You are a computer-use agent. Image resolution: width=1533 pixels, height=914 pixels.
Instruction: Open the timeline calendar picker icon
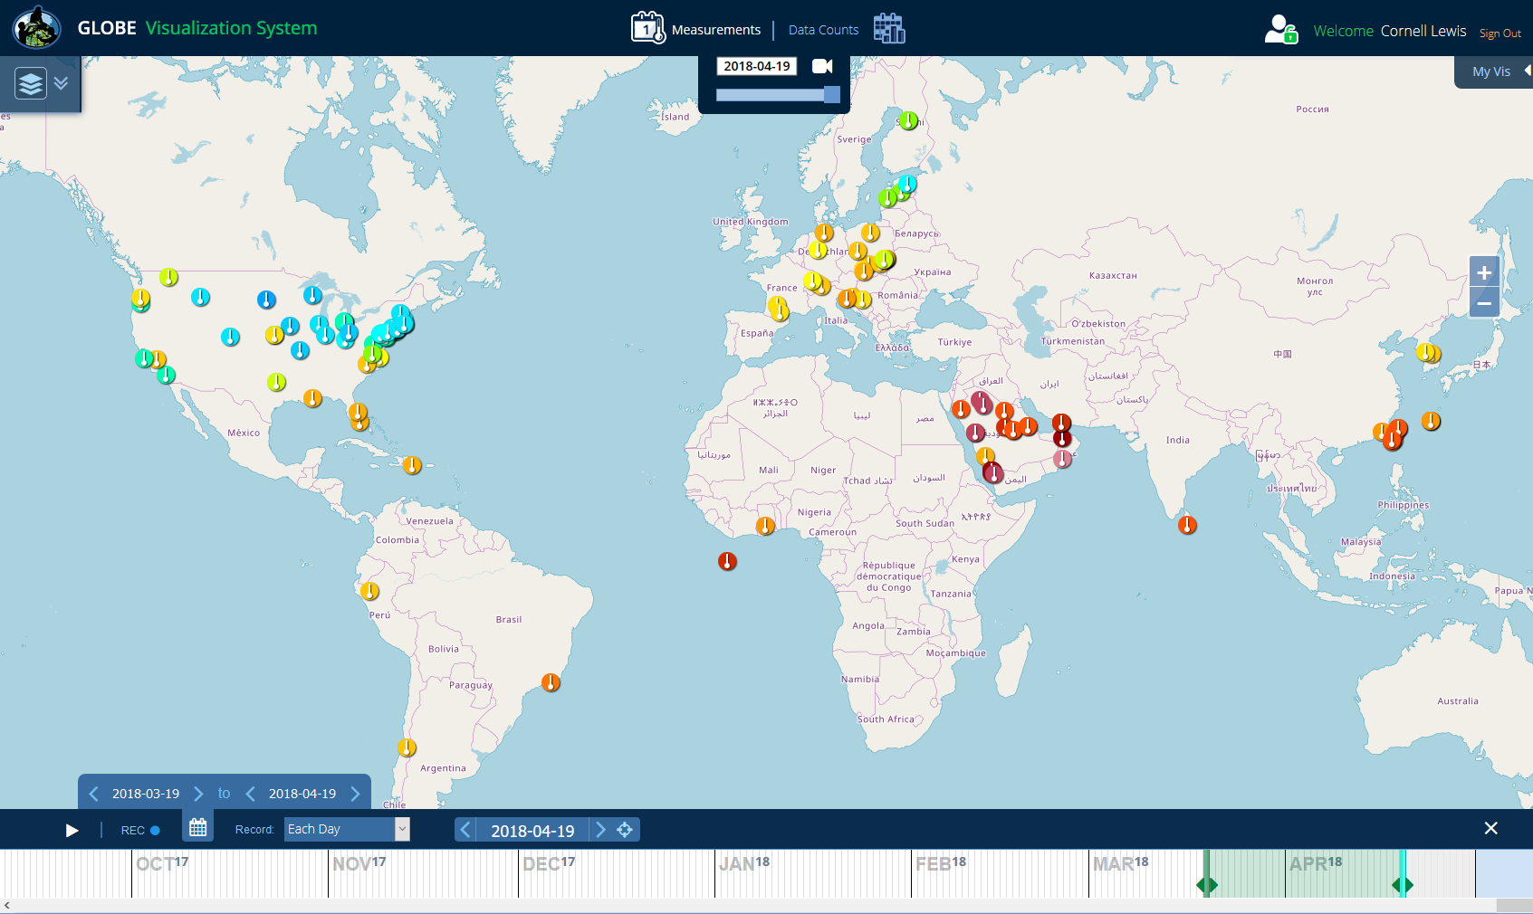(x=198, y=828)
